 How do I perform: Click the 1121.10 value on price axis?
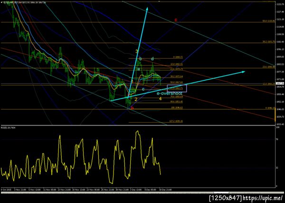(x=280, y=19)
